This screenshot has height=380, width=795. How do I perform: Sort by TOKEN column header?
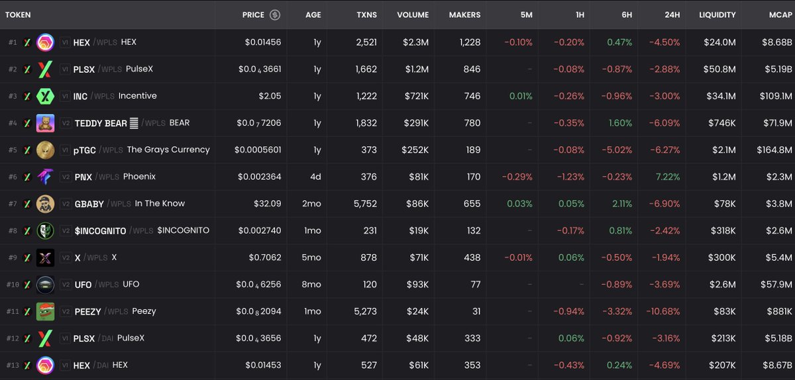click(18, 15)
